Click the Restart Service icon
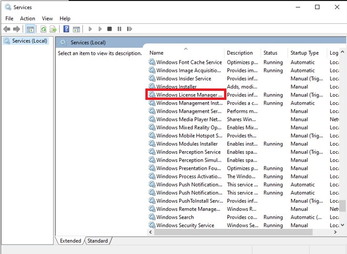 click(130, 29)
